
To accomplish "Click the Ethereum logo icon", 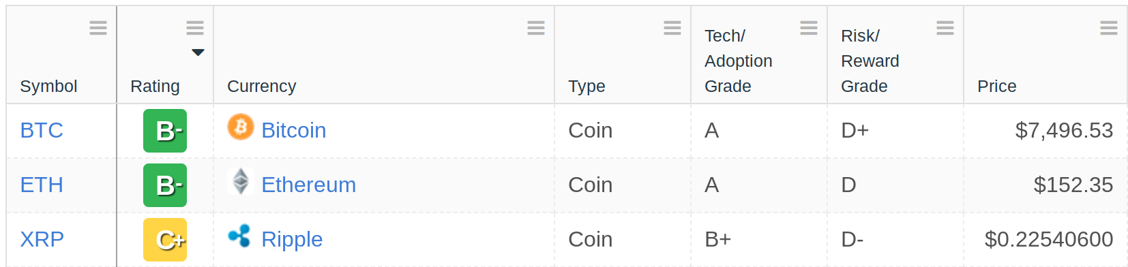I will (241, 181).
